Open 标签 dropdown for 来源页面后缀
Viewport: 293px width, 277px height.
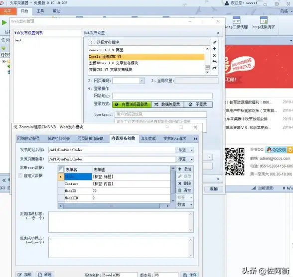click(184, 159)
